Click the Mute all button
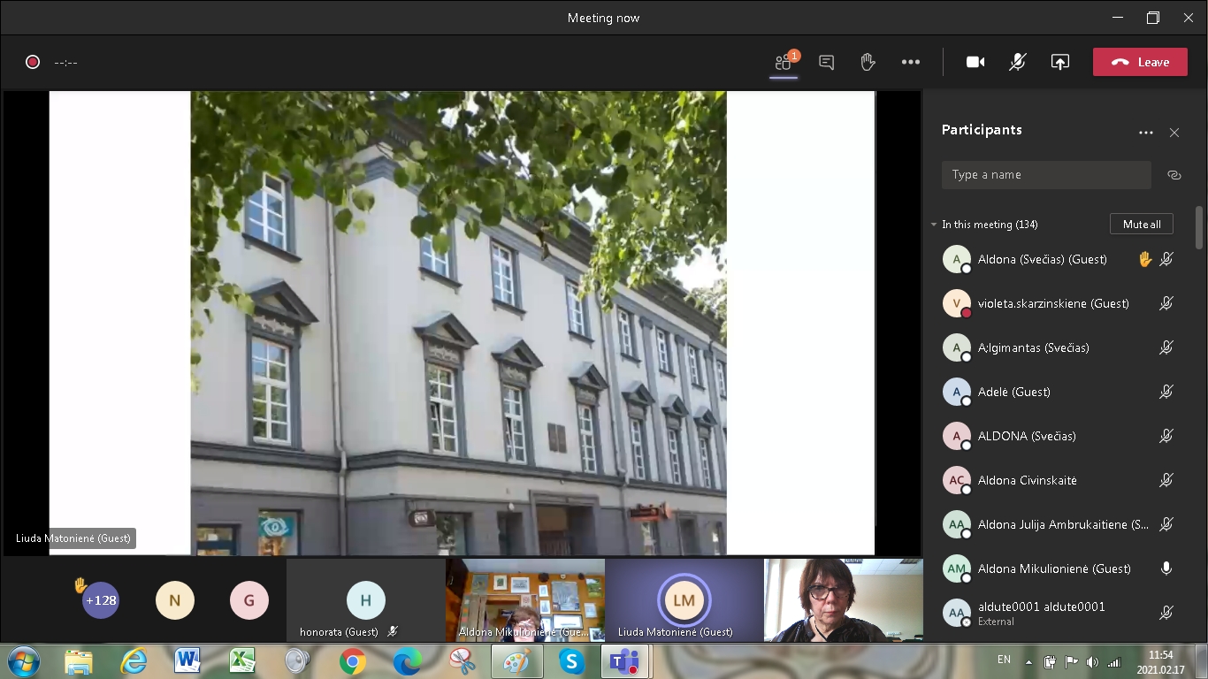 point(1141,225)
